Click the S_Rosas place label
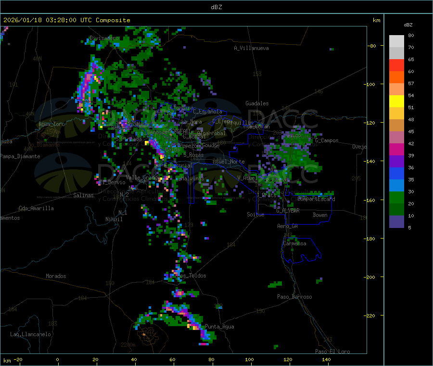 (x=193, y=155)
